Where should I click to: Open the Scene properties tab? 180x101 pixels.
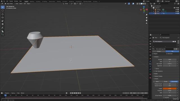(x=150, y=49)
